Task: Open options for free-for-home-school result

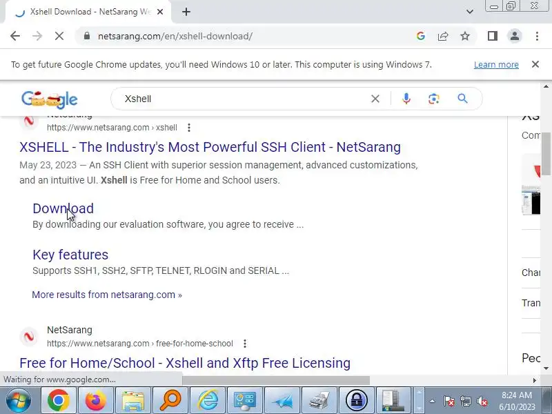Action: click(x=245, y=344)
